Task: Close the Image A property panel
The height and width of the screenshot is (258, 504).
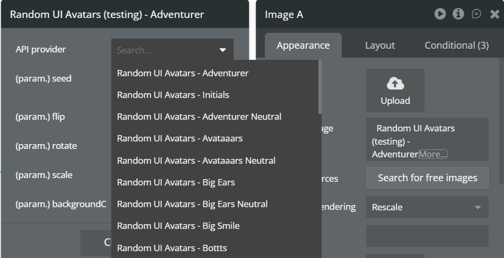Action: click(x=494, y=14)
